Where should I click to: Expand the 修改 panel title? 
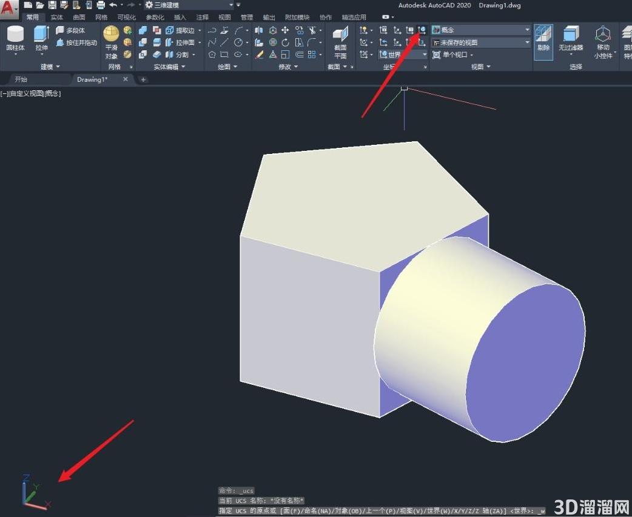point(287,67)
